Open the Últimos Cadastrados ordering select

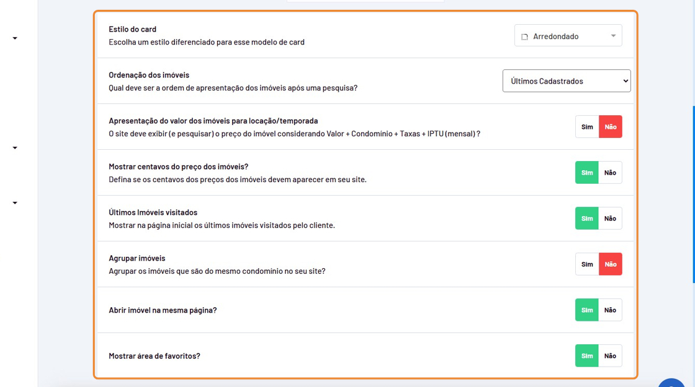tap(566, 81)
